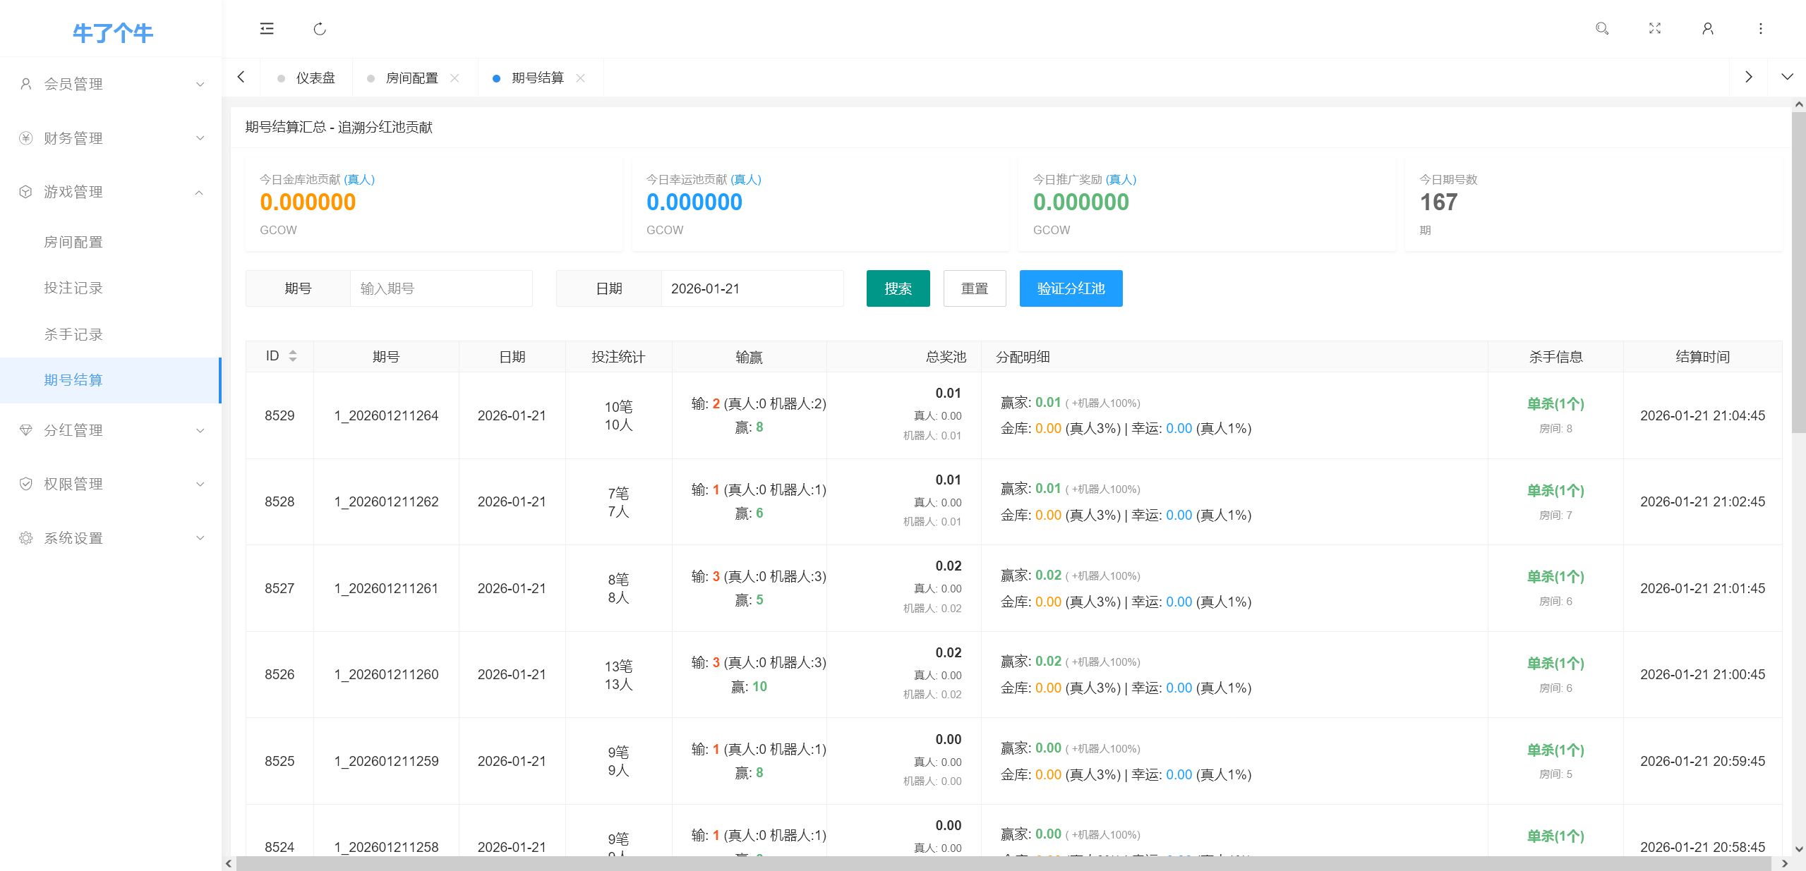The image size is (1806, 871).
Task: Click the 搜索 search button
Action: click(897, 288)
